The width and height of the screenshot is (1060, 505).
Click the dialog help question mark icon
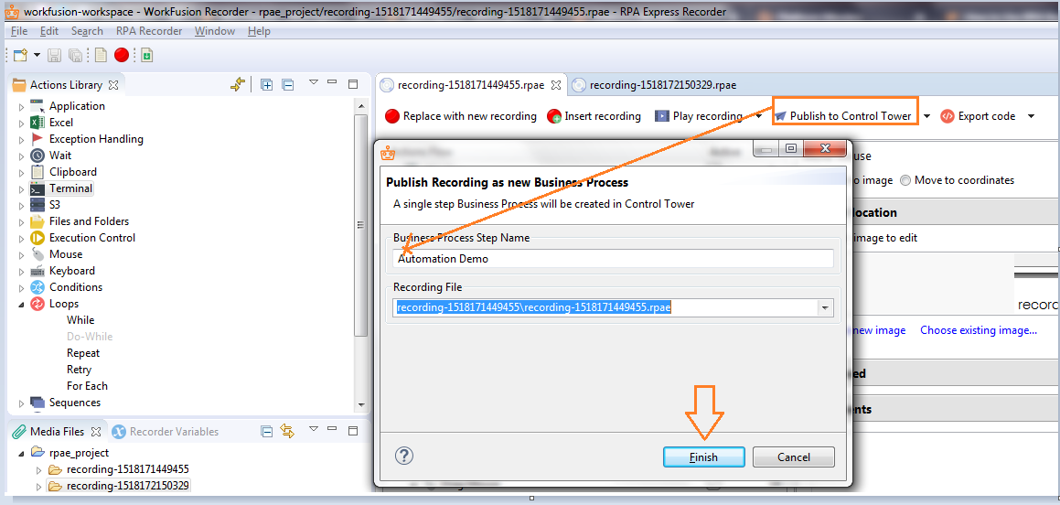point(403,456)
